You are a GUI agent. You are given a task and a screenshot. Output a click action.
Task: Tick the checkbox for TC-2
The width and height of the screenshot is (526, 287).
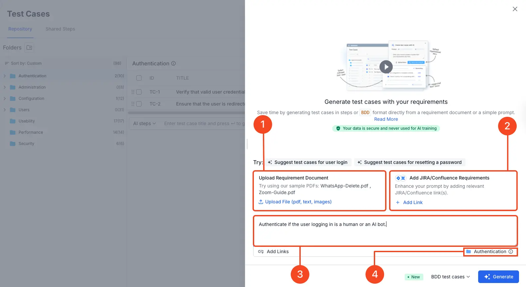tap(139, 104)
